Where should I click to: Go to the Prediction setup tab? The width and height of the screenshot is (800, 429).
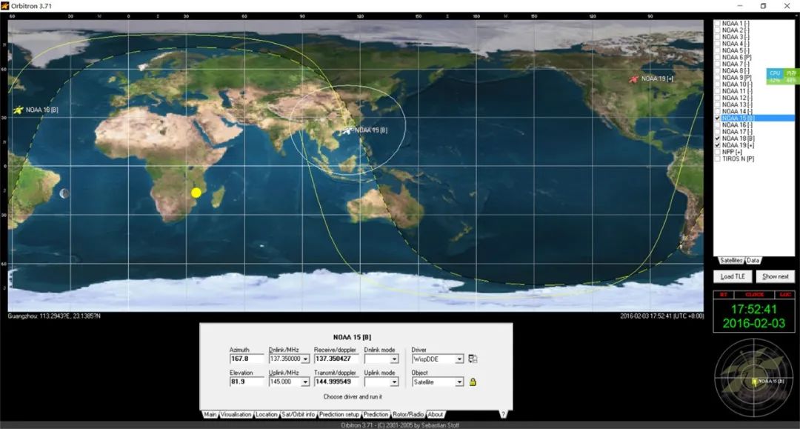[x=339, y=414]
